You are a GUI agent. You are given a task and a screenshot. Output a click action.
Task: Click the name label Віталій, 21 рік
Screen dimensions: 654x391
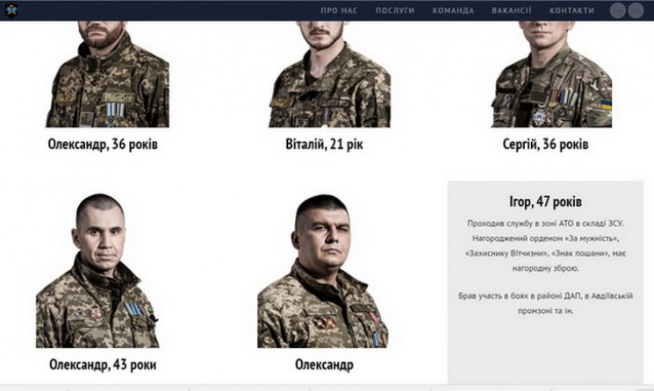[x=324, y=145]
